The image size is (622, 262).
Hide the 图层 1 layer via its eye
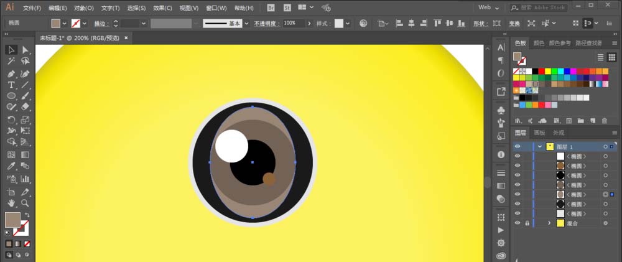click(x=518, y=146)
